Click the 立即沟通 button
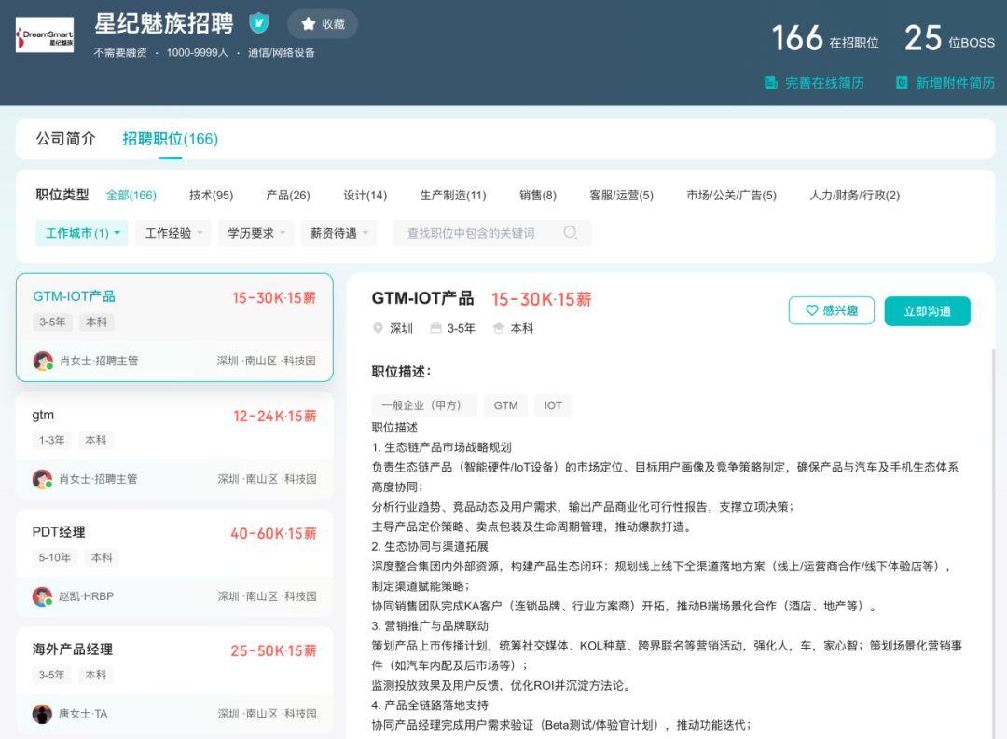Viewport: 1007px width, 739px height. pos(927,311)
